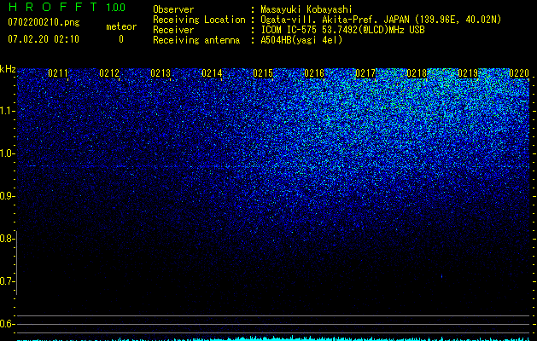Image resolution: width=537 pixels, height=341 pixels.
Task: Click the 0.9 frequency axis label
Action: (7, 196)
